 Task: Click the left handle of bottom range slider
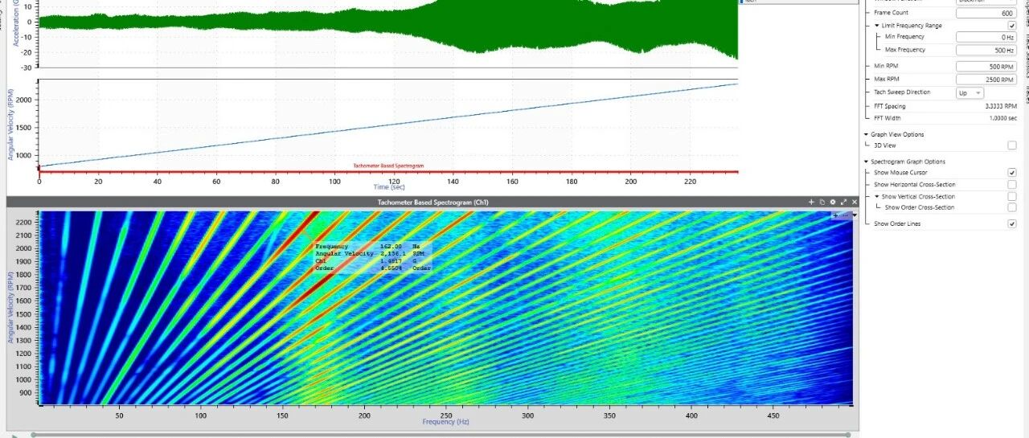pyautogui.click(x=34, y=435)
